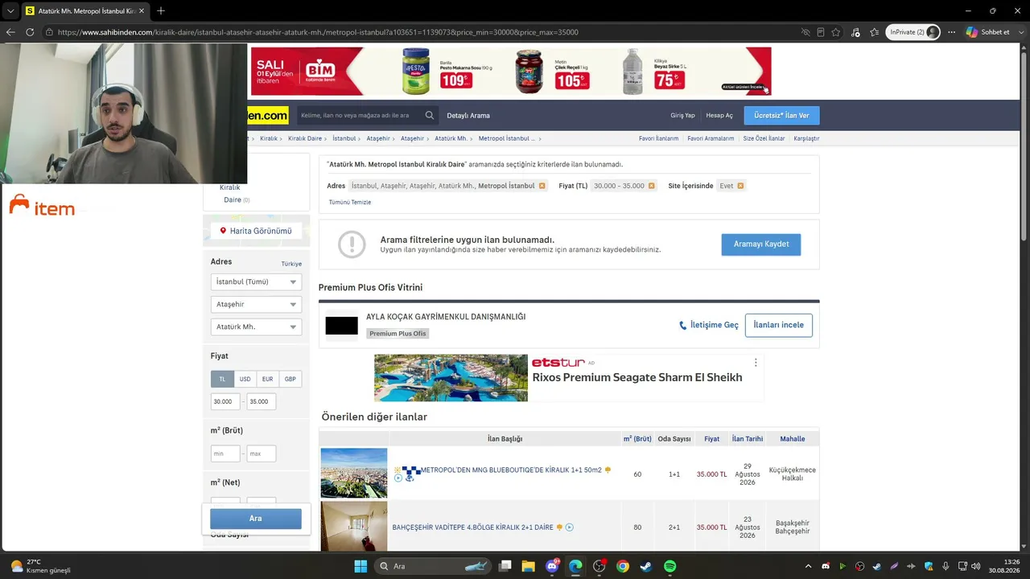Click the search magnifier icon on sahibinden
Image resolution: width=1030 pixels, height=579 pixels.
click(431, 116)
